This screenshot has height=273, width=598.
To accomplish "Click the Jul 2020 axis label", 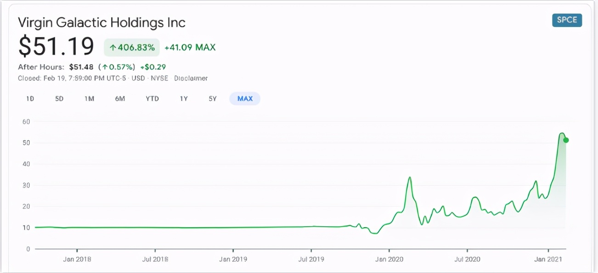I will pyautogui.click(x=467, y=259).
